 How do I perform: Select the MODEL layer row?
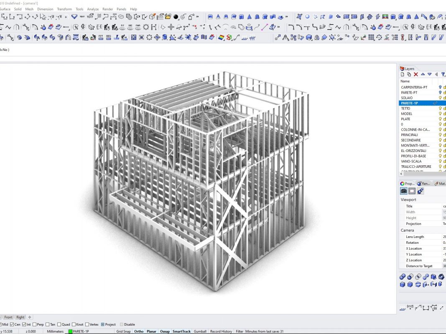(423, 114)
